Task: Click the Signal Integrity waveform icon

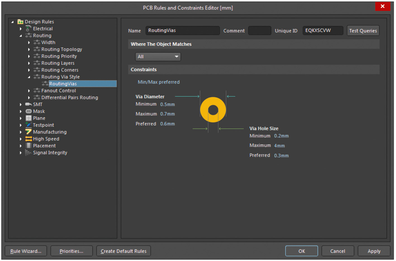Action: (x=28, y=153)
